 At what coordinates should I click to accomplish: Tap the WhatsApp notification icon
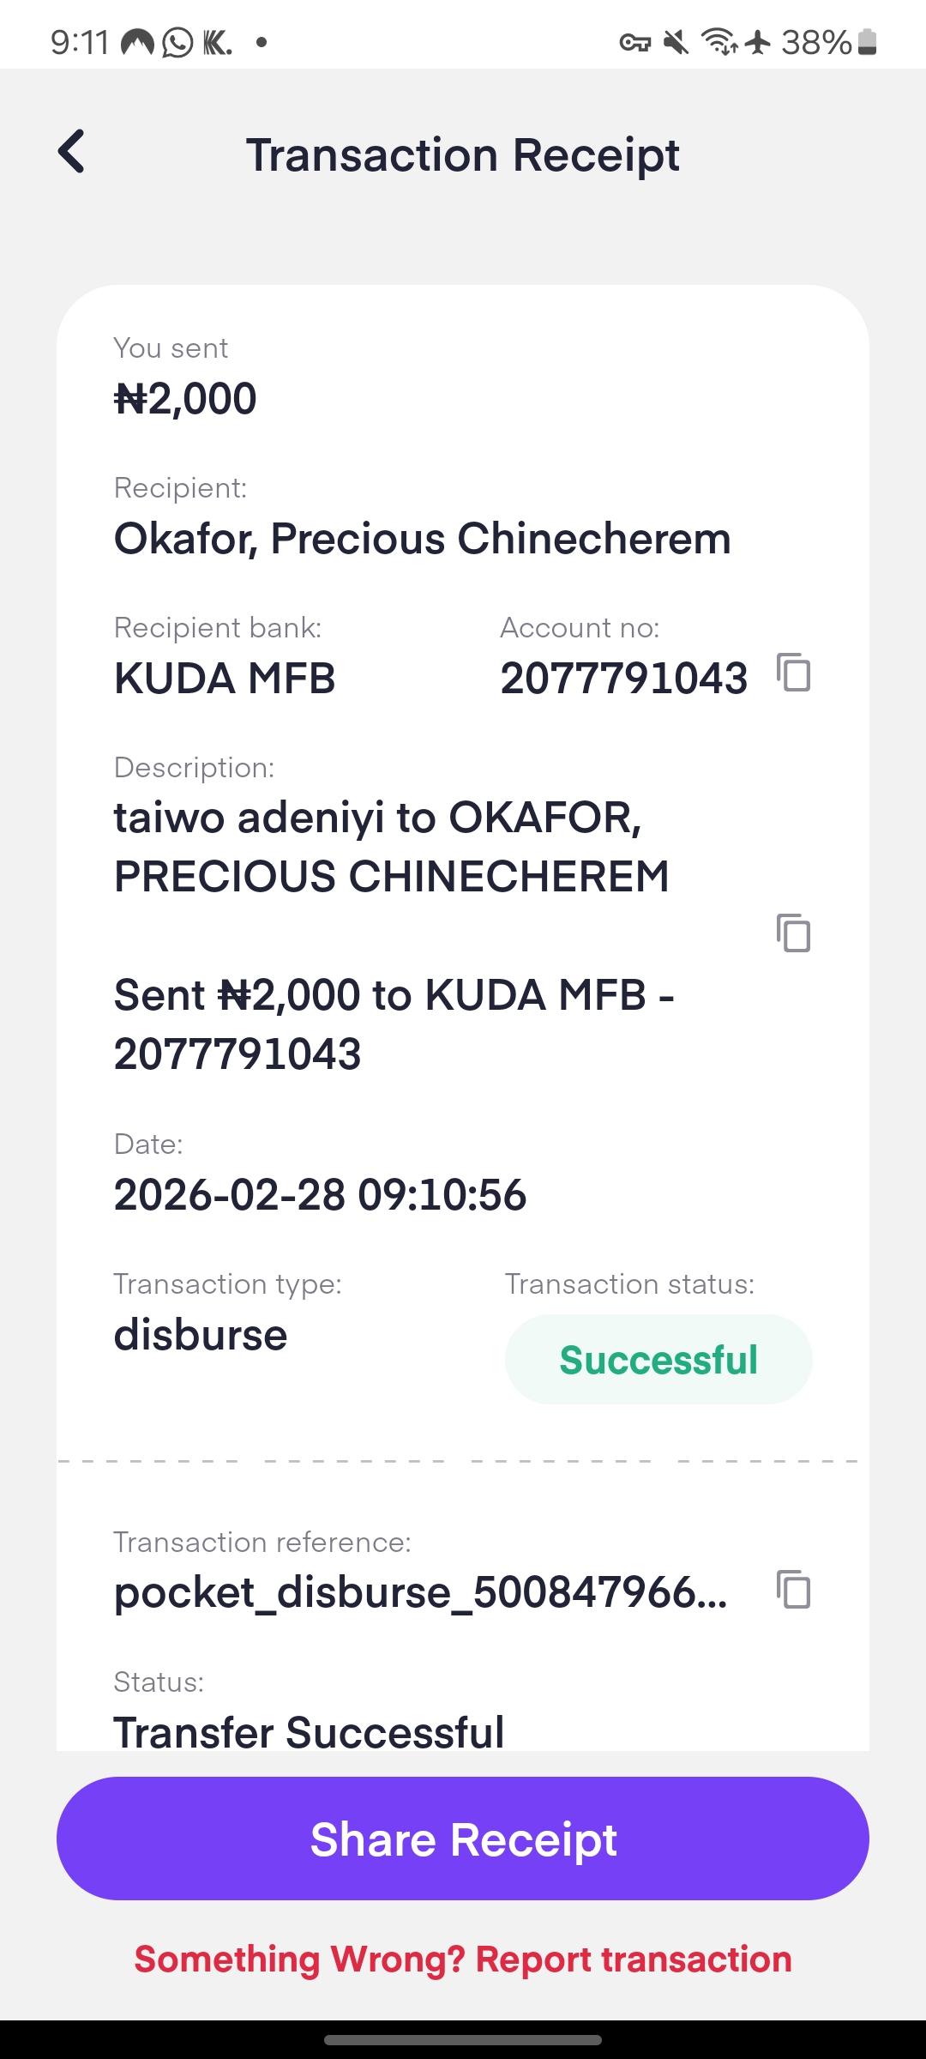(x=177, y=42)
